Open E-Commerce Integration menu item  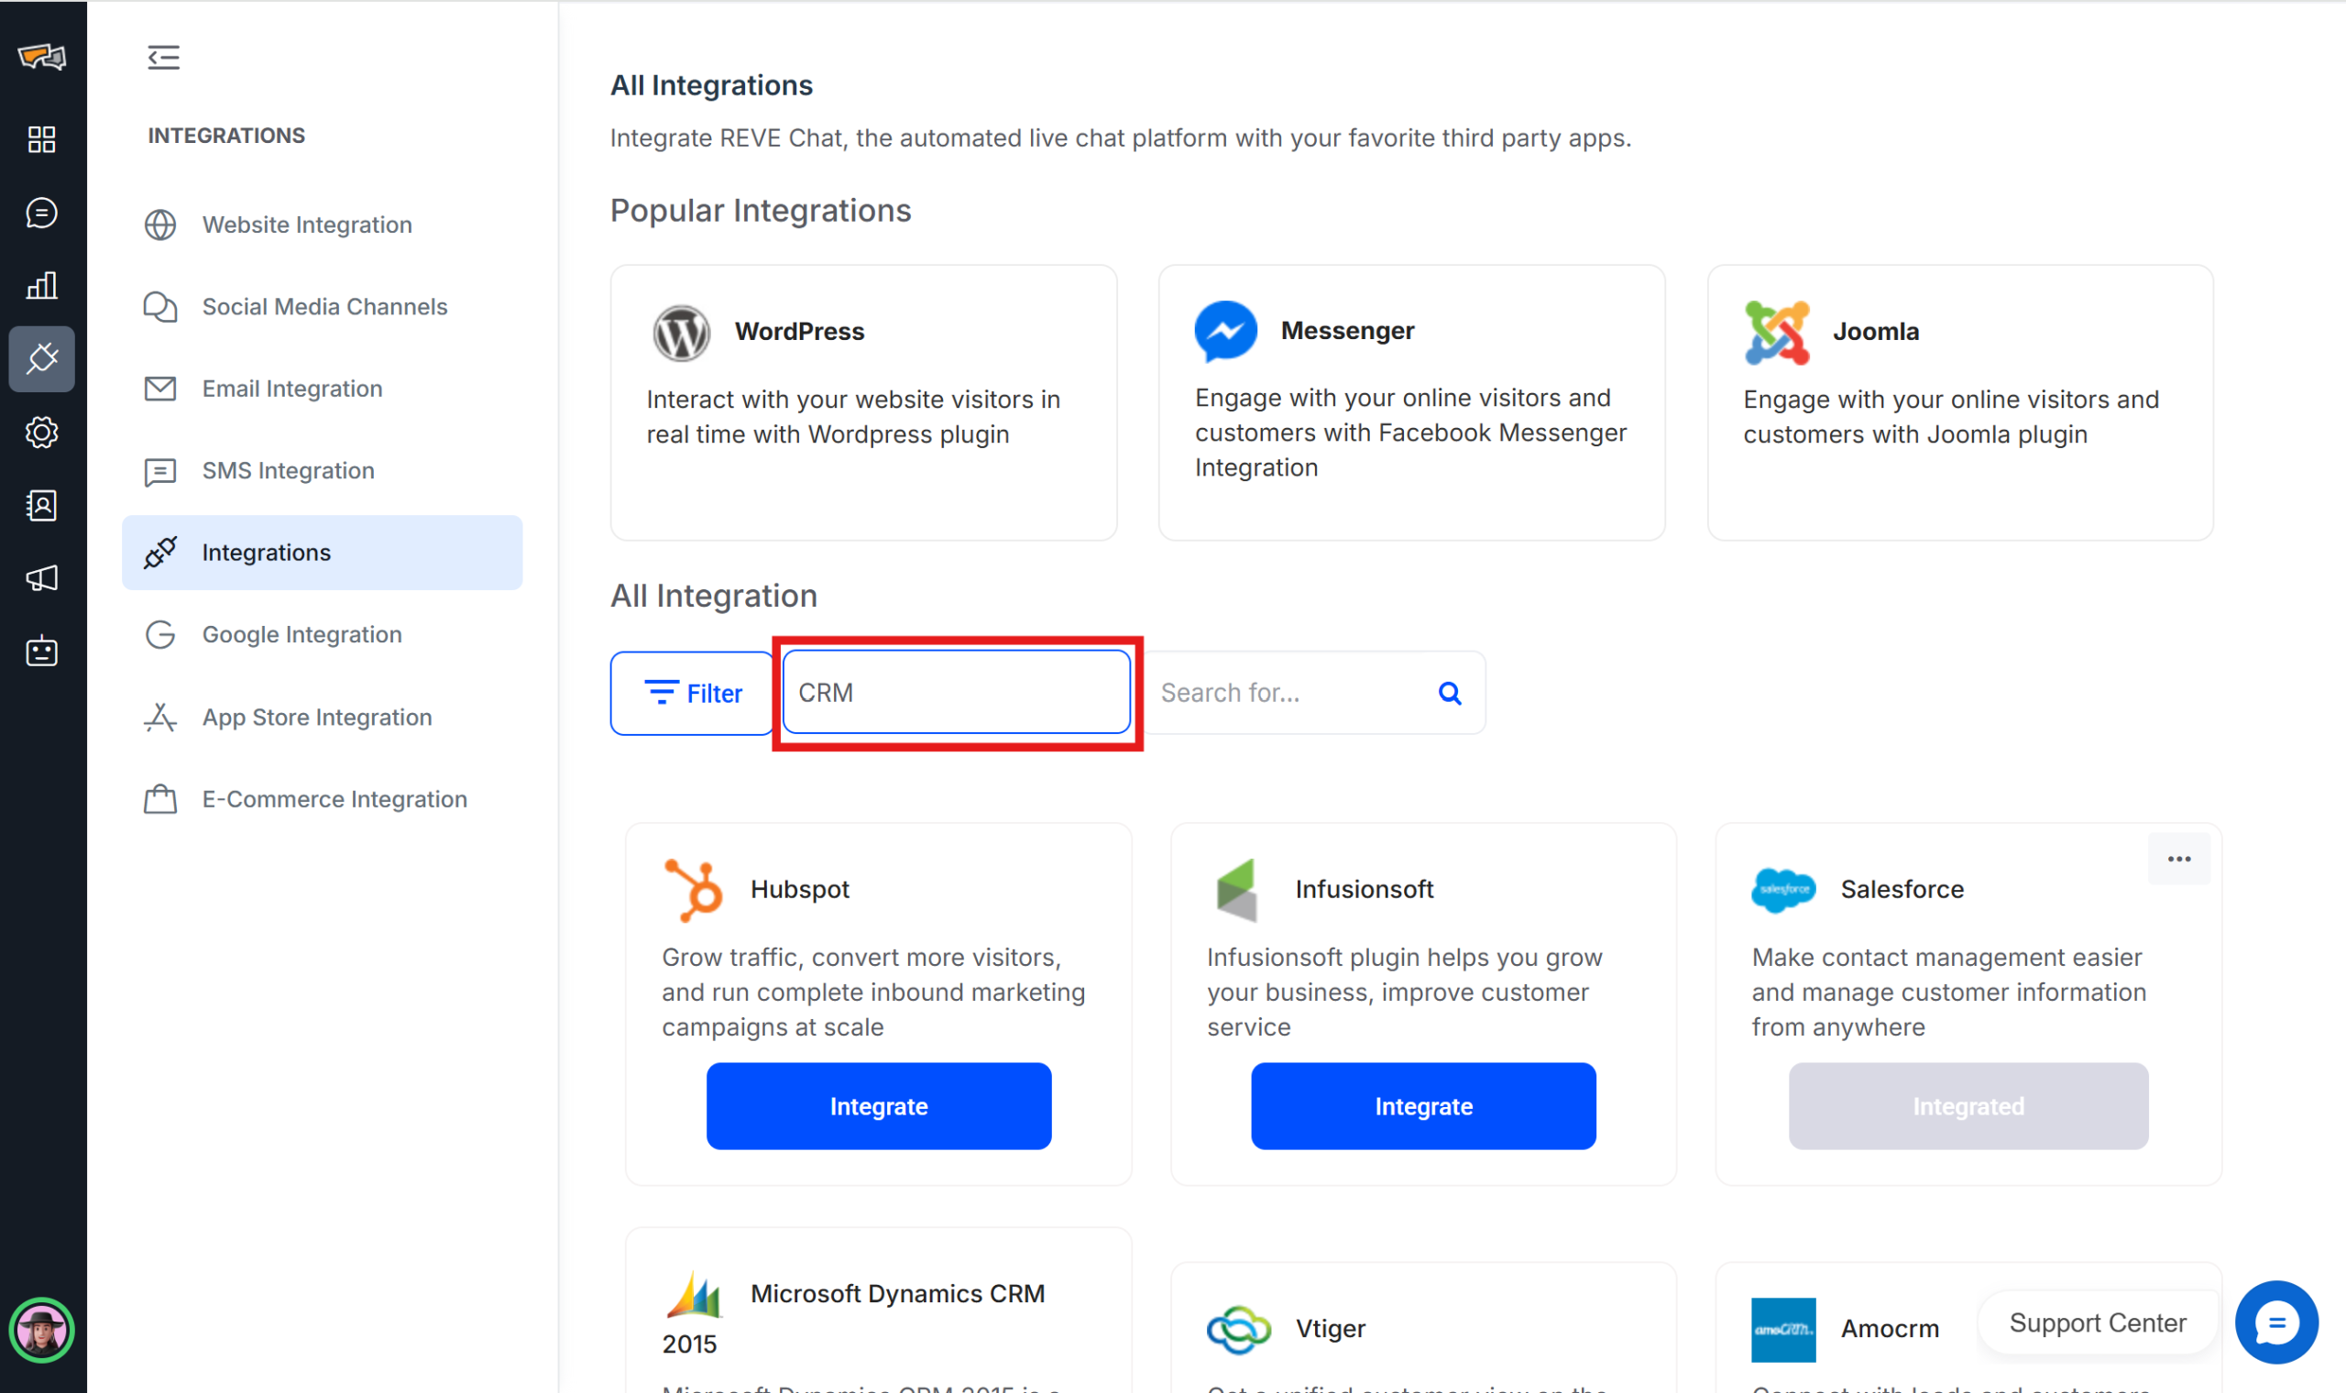pos(322,799)
